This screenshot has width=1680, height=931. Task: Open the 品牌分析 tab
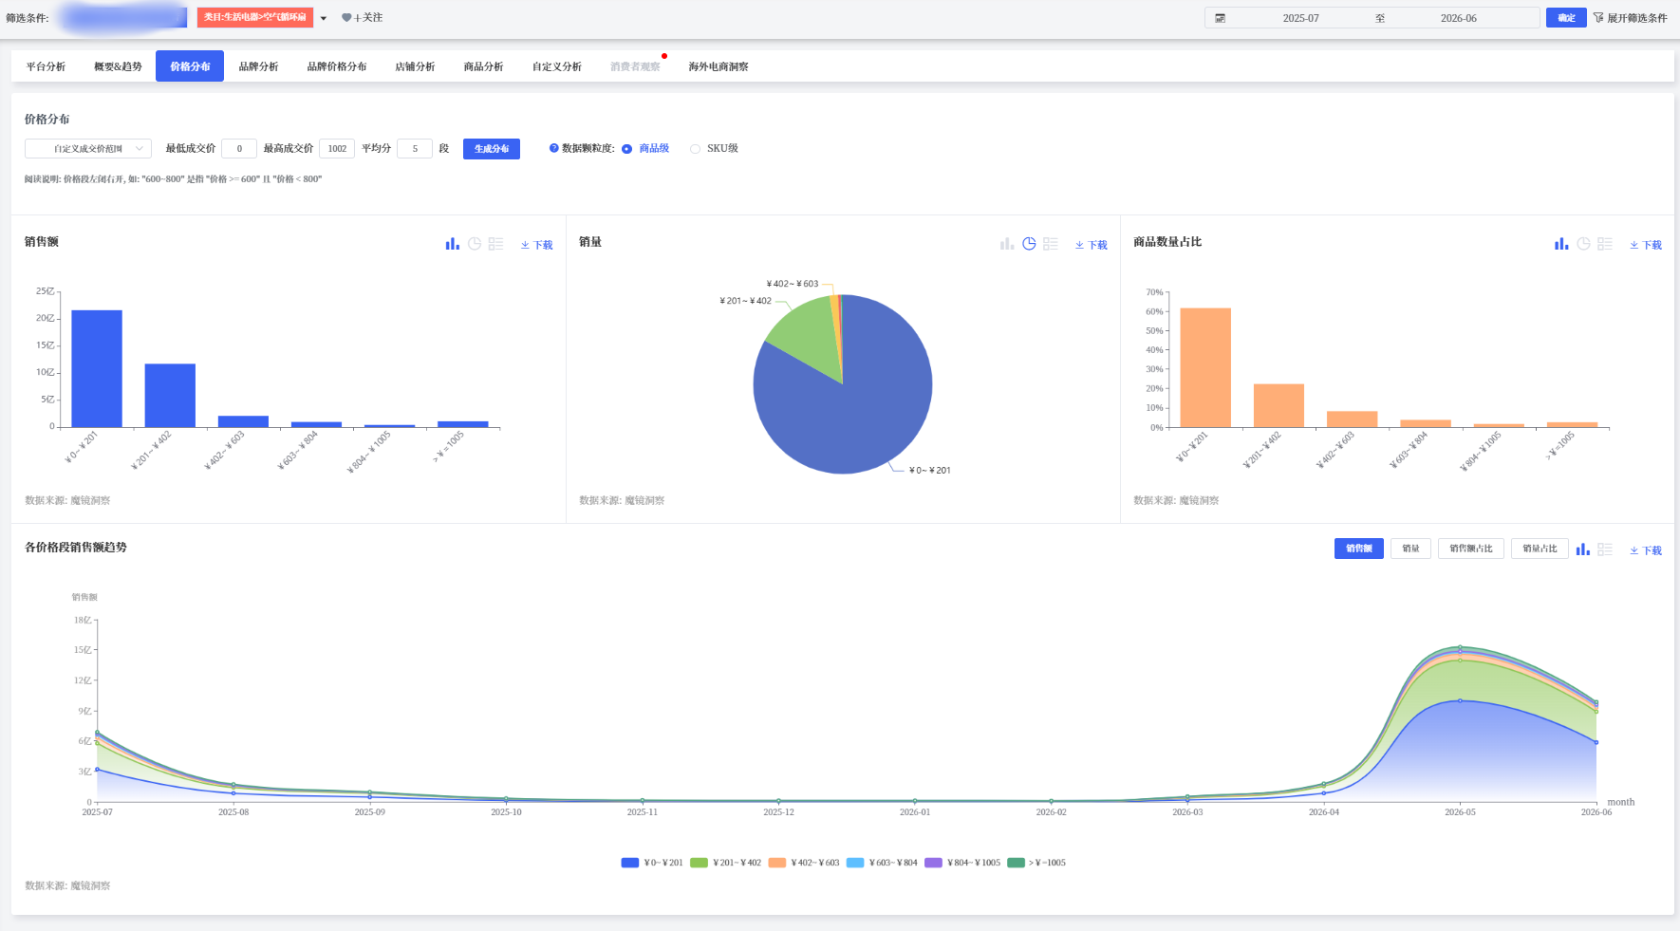point(258,66)
